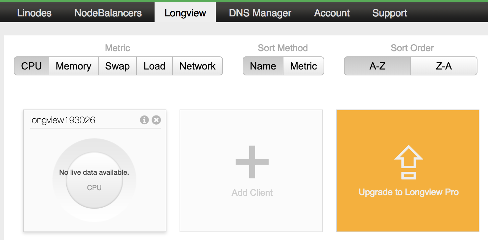488x240 pixels.
Task: Click the info icon on longview193026
Action: (x=144, y=120)
